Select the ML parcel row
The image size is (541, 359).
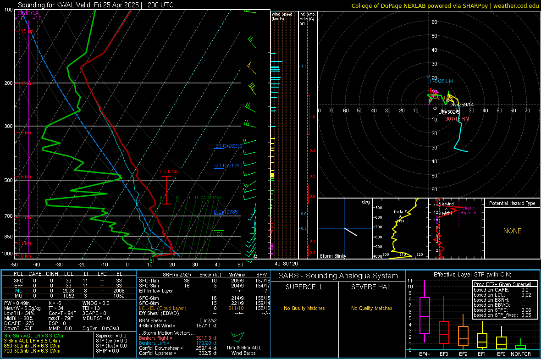[x=69, y=291]
